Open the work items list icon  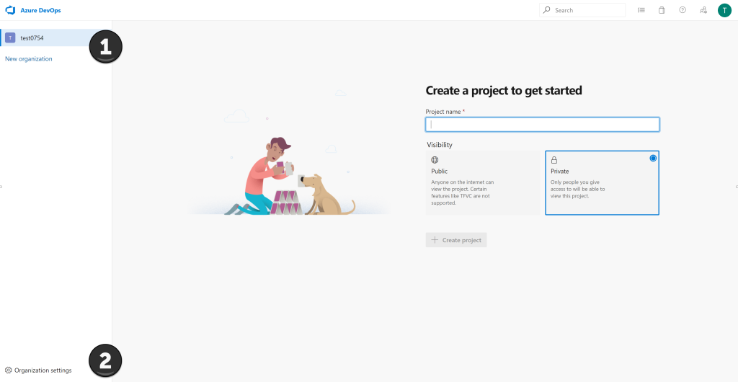[641, 10]
